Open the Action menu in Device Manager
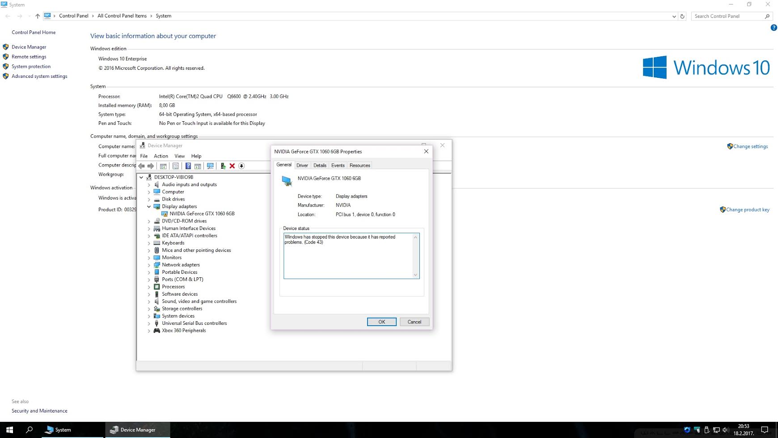The height and width of the screenshot is (438, 778). [161, 156]
